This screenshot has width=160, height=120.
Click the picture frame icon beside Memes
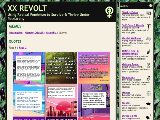pyautogui.click(x=148, y=93)
